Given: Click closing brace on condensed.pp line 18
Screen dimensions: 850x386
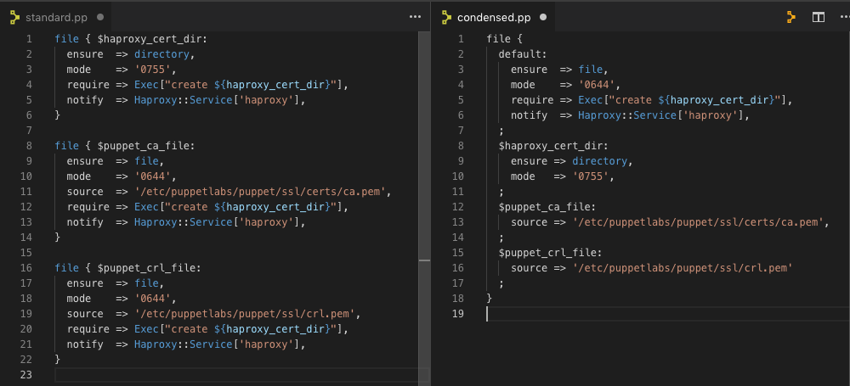Looking at the screenshot, I should click(x=490, y=299).
